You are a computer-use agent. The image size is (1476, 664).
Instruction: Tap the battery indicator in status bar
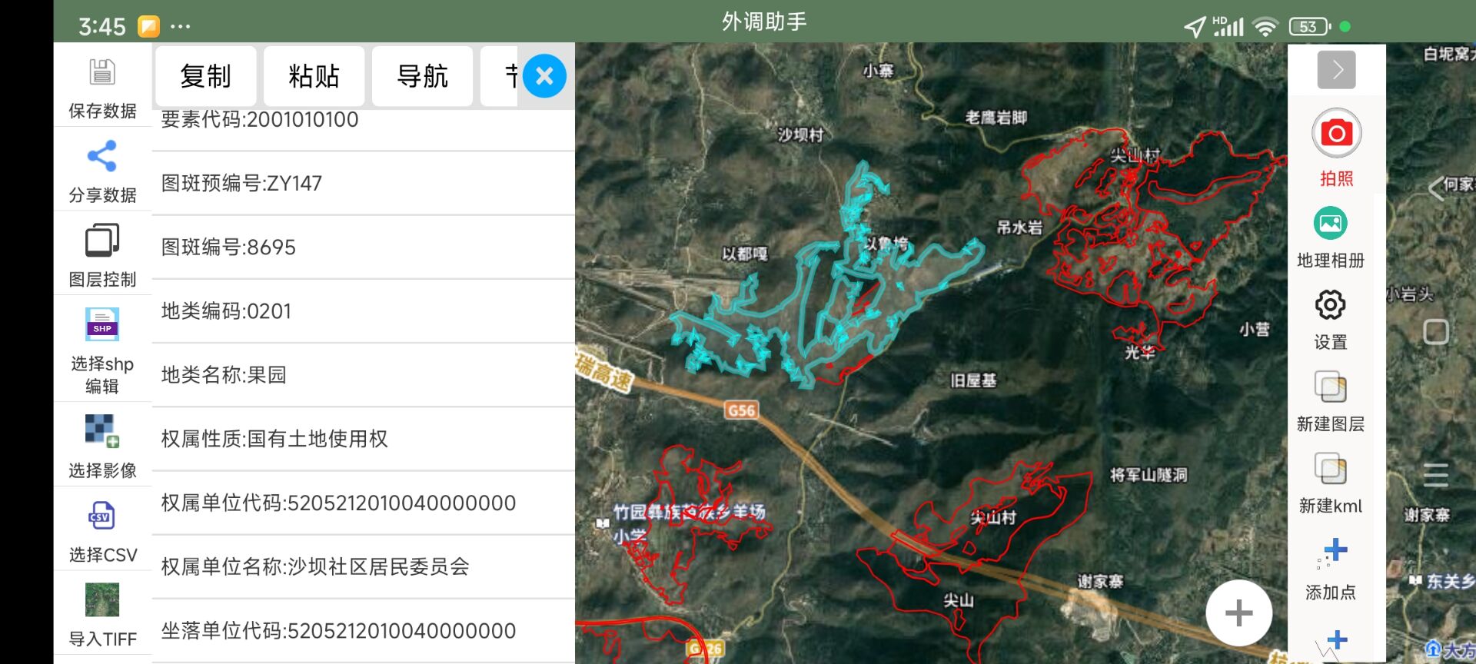(1309, 27)
